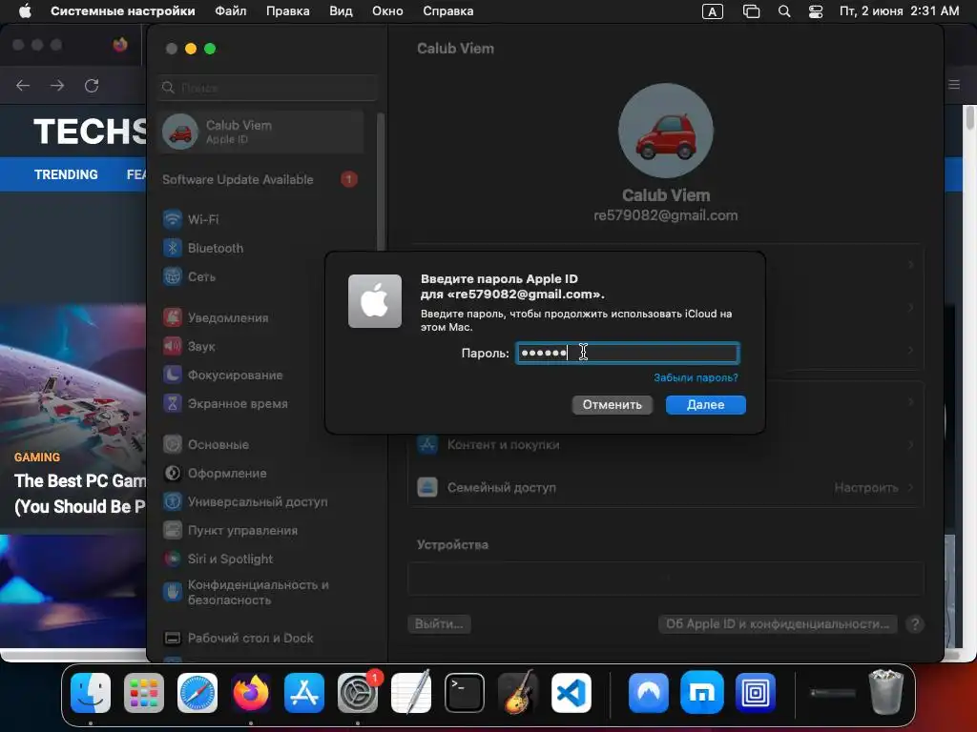Open the Вид menu
This screenshot has width=977, height=732.
(x=341, y=11)
